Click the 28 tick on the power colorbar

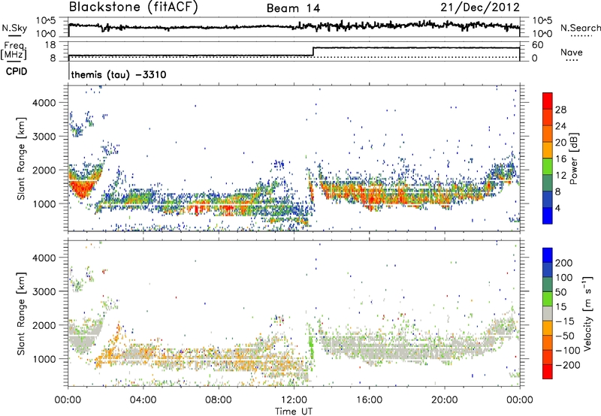(x=560, y=110)
